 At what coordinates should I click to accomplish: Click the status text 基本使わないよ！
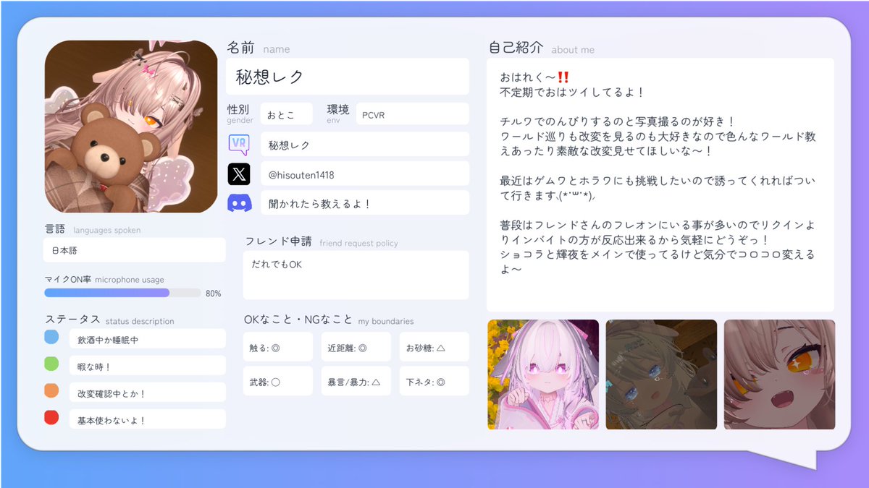[112, 420]
